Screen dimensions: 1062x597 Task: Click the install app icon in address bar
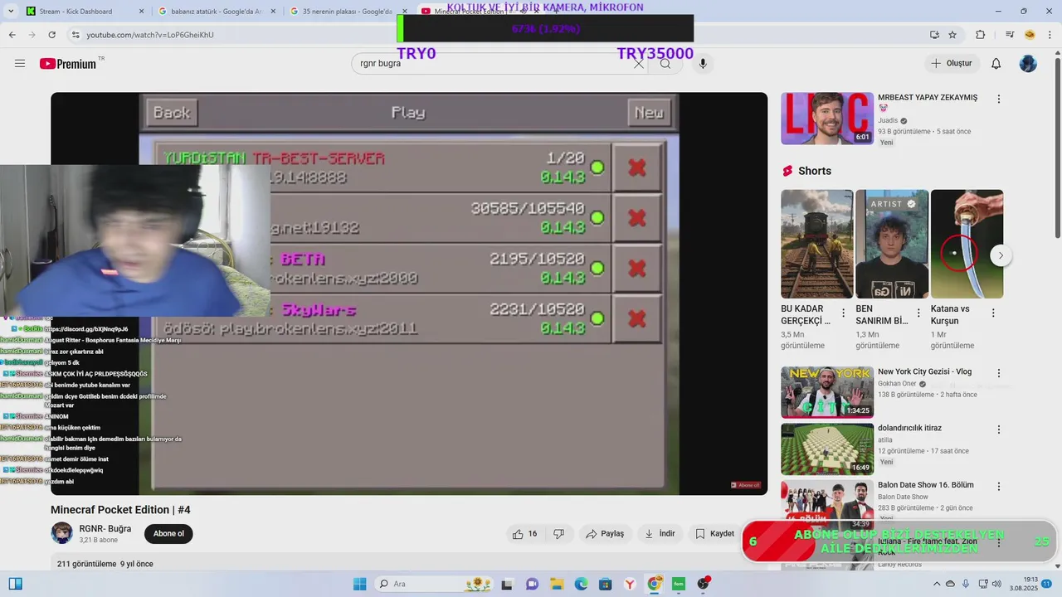934,35
